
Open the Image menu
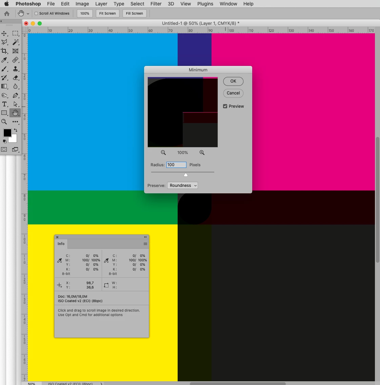(82, 4)
